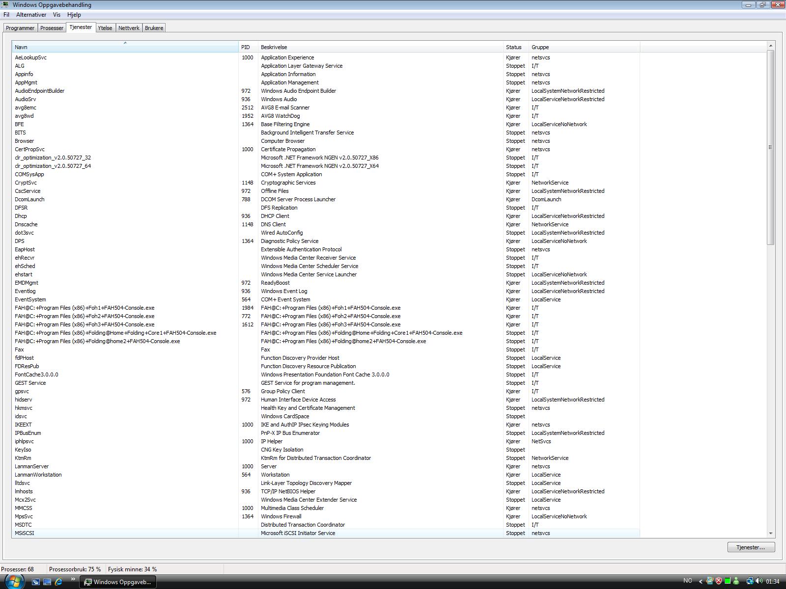Select the LanmanWorkstation service
This screenshot has height=589, width=786.
pyautogui.click(x=38, y=475)
